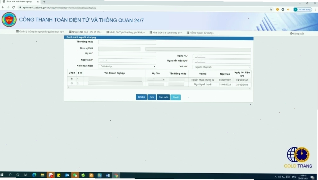Bookmark this page with the star icon

(271, 9)
